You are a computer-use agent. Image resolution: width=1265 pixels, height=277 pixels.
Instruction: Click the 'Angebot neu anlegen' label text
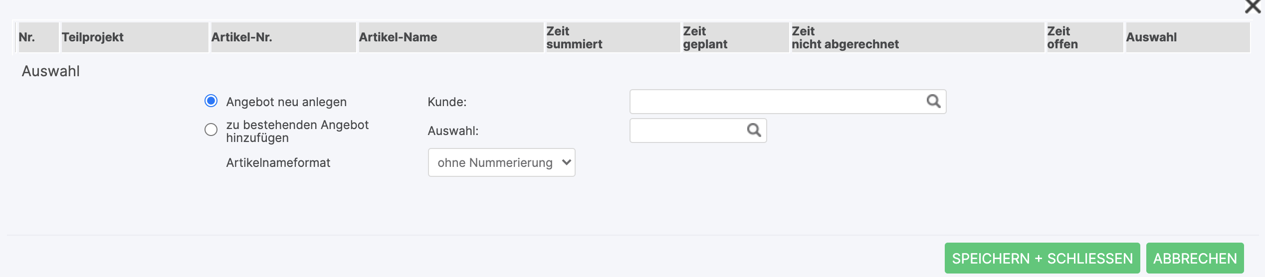(286, 102)
